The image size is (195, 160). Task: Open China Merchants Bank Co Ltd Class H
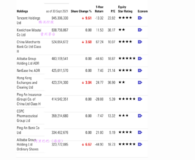tap(29, 47)
